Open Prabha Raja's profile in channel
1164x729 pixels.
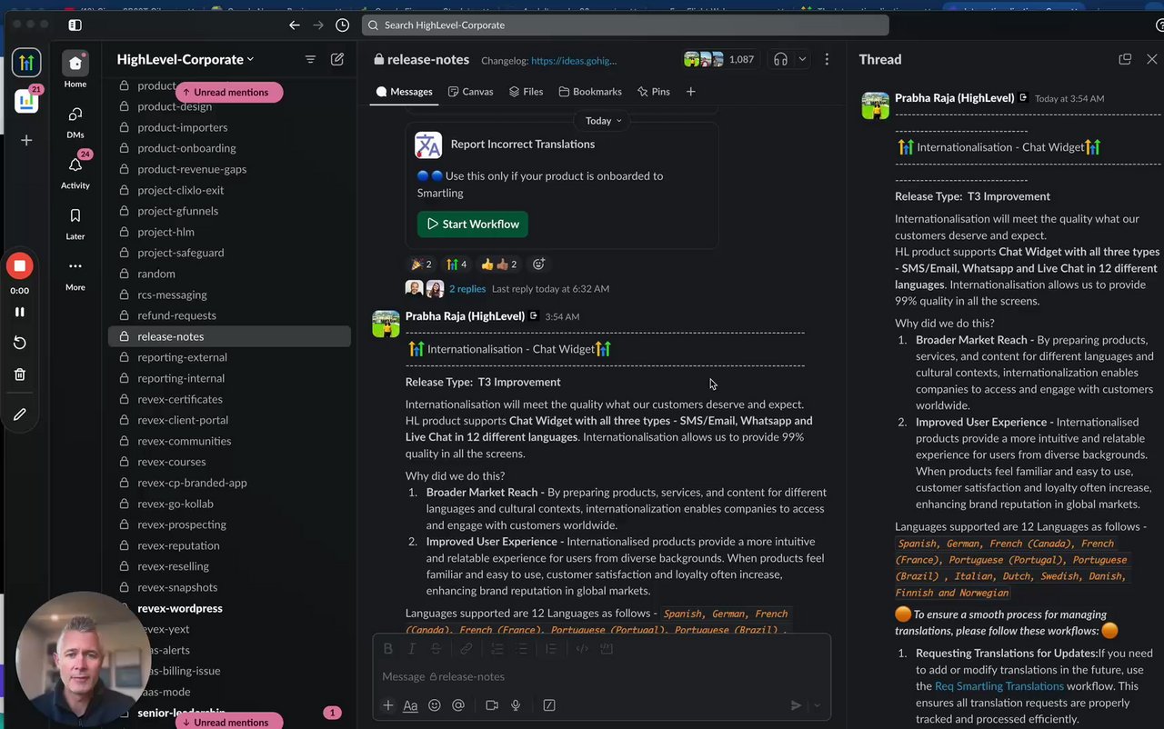(465, 316)
